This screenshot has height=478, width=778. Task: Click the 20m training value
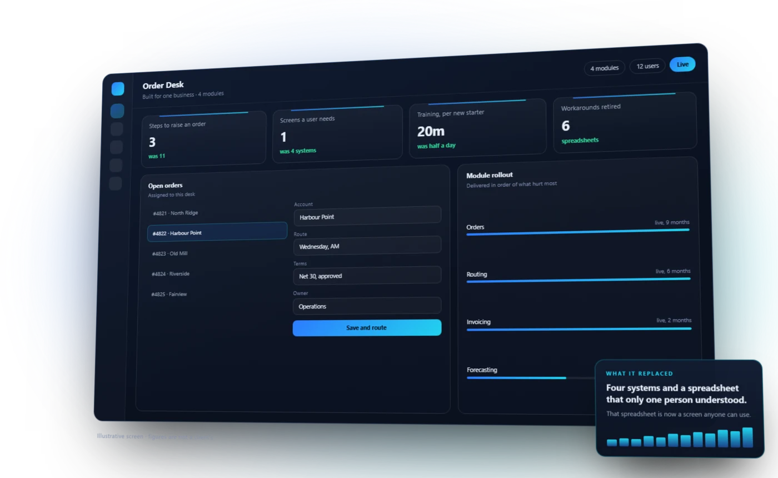[431, 132]
